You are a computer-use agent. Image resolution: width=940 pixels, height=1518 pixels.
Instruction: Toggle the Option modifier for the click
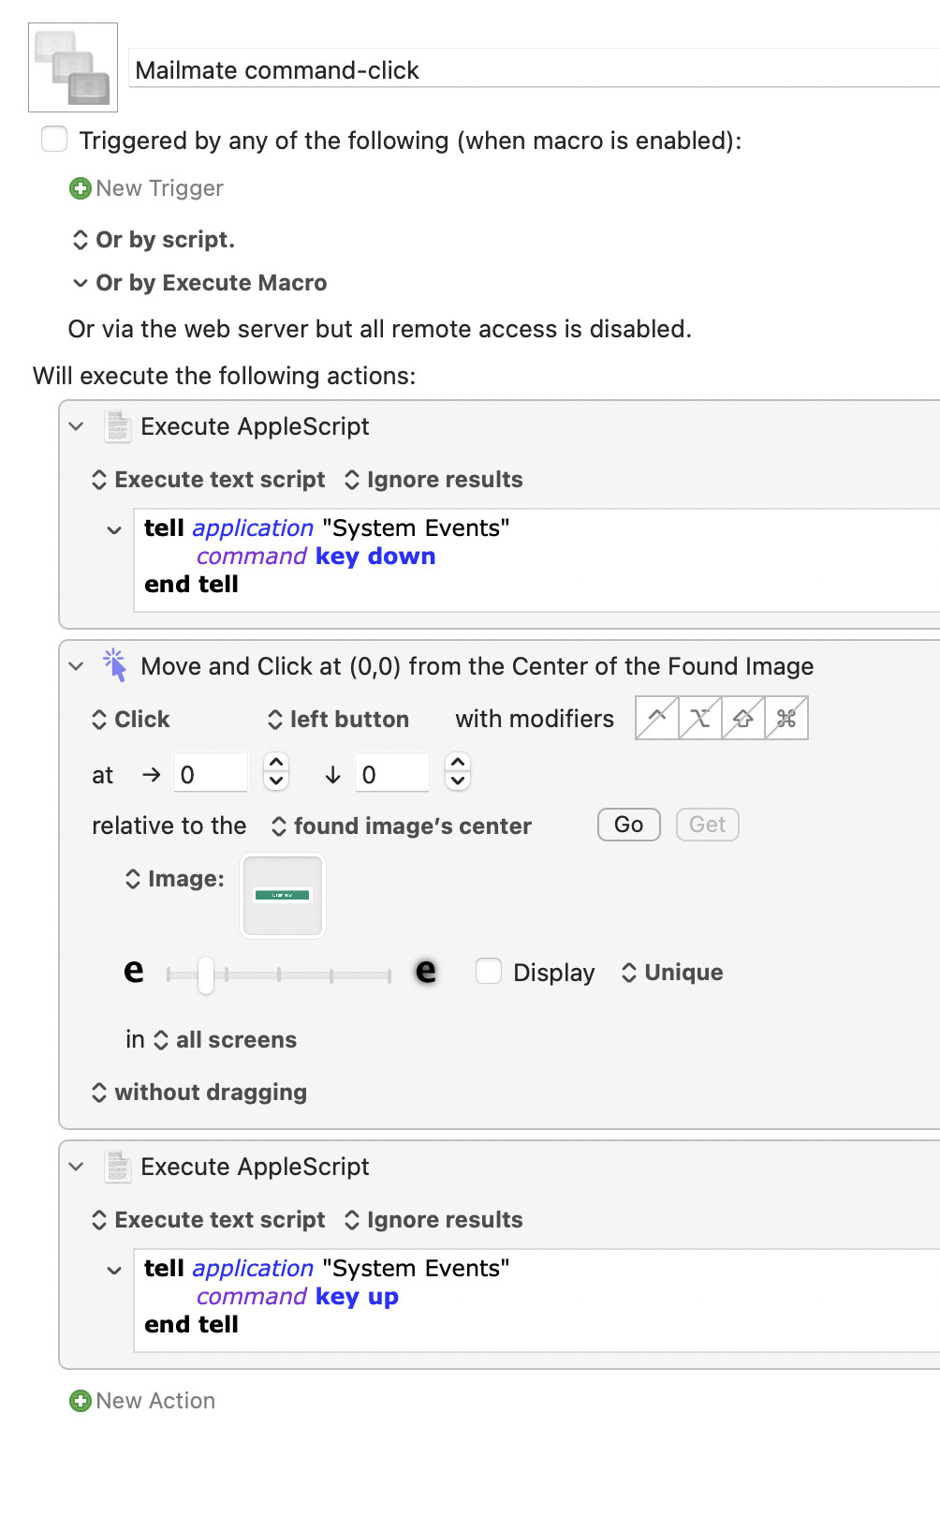coord(700,719)
